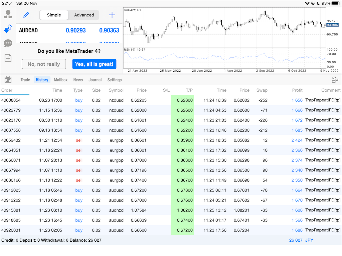Click the Credit Deposit Withdrawal Balance summary
The height and width of the screenshot is (256, 342).
51,240
